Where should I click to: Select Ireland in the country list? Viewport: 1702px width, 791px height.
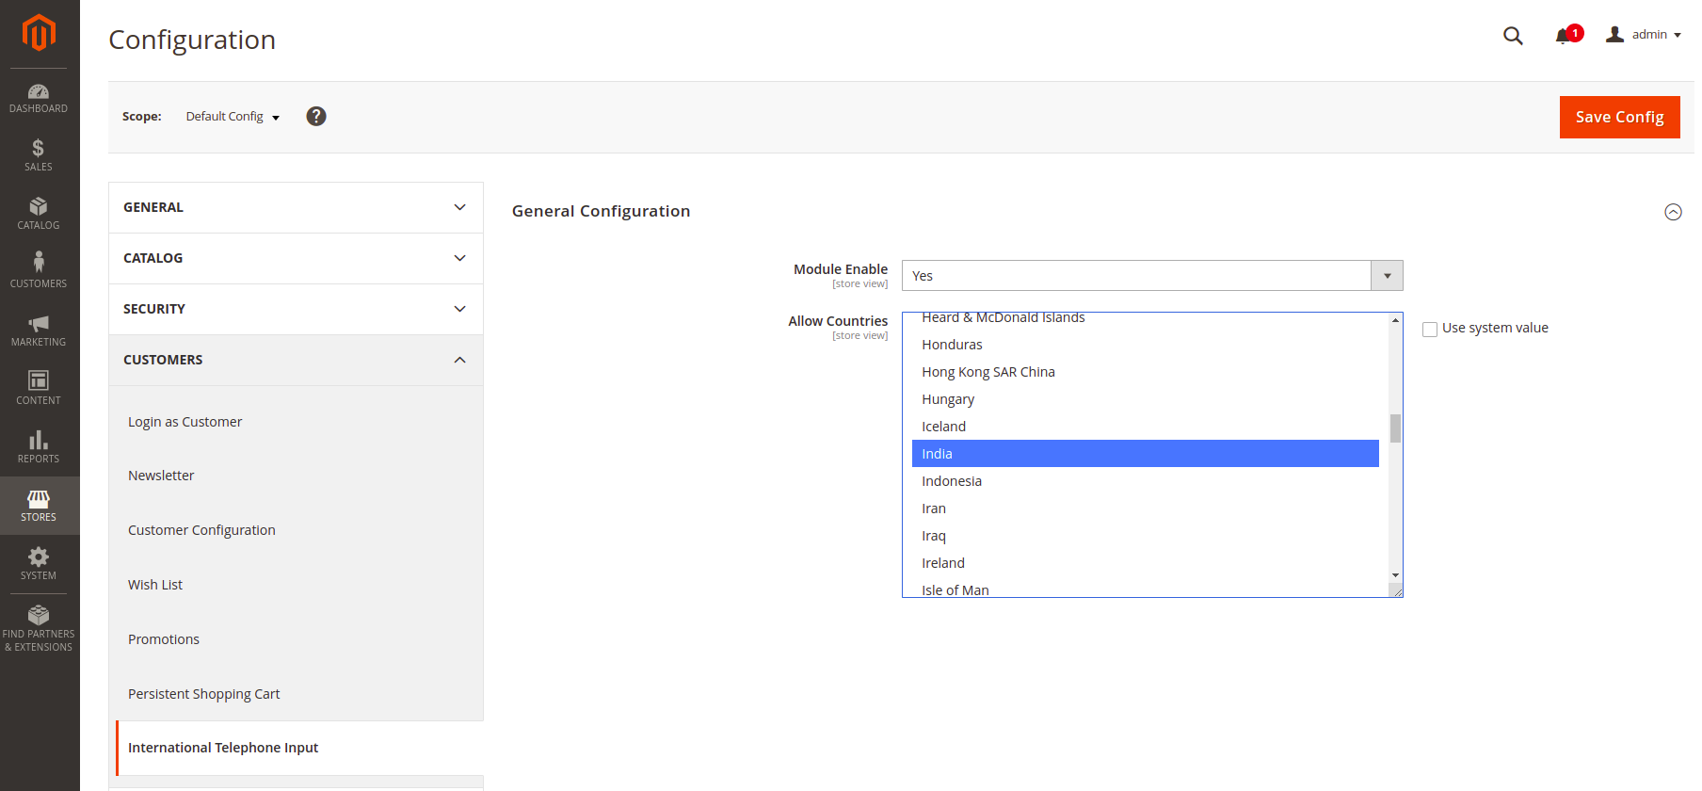click(1146, 563)
